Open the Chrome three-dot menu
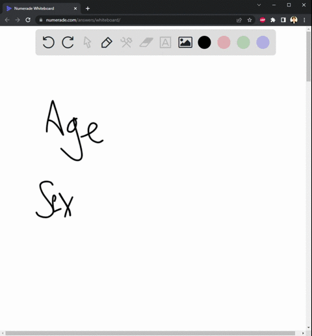The image size is (312, 336). [304, 20]
